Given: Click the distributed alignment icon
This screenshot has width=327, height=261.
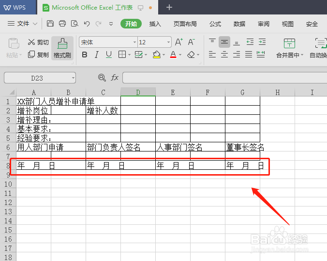Looking at the screenshot, I should tap(261, 55).
